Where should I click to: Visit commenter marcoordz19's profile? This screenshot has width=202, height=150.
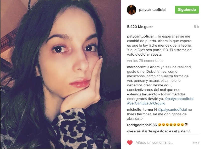click(138, 67)
